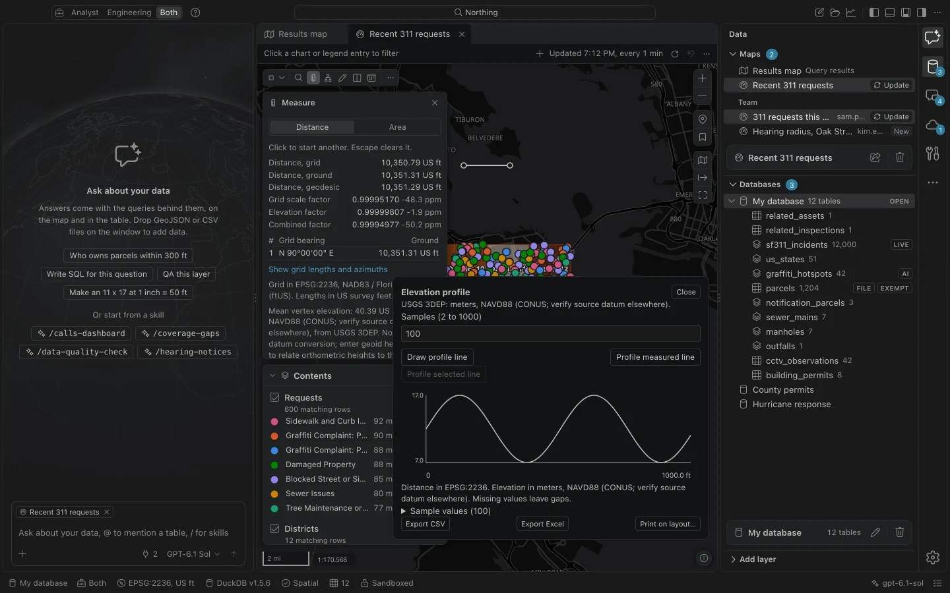The width and height of the screenshot is (950, 593).
Task: Click the map zoom in plus button
Action: pos(703,78)
